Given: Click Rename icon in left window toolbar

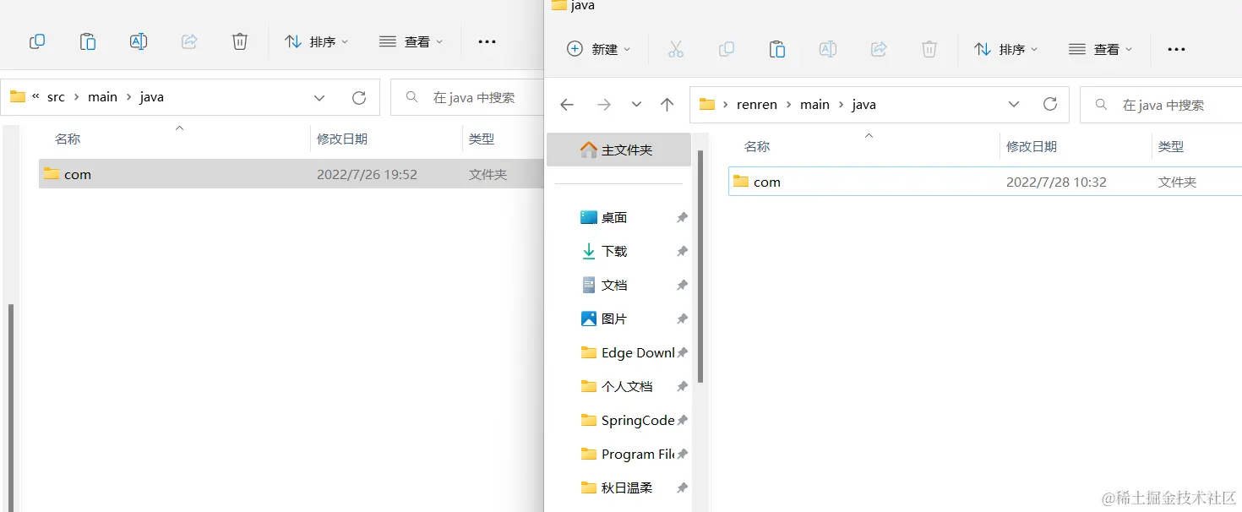Looking at the screenshot, I should pos(139,41).
